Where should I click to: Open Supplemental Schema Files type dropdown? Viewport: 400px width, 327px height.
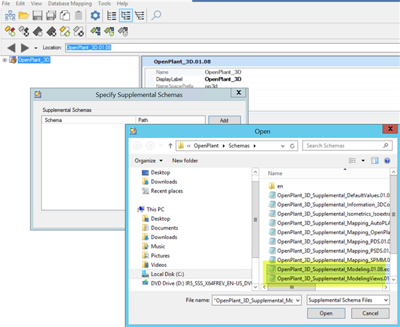pyautogui.click(x=386, y=300)
